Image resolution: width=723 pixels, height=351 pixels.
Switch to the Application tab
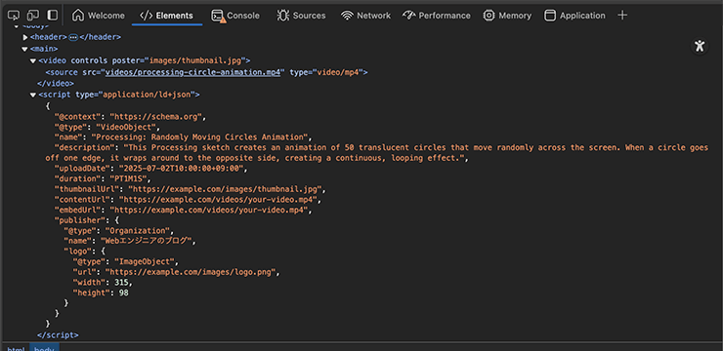click(x=574, y=16)
